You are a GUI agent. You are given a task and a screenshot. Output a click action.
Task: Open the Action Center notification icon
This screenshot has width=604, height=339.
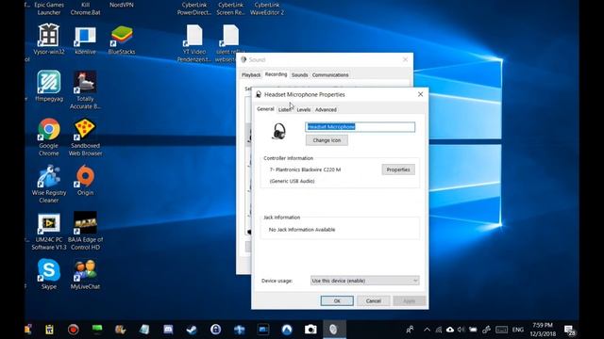569,330
